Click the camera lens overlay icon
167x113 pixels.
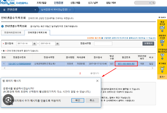coord(8,100)
